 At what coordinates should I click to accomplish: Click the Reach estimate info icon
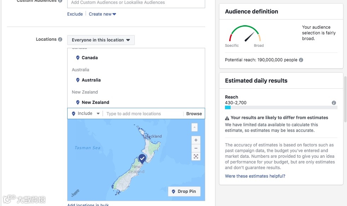click(x=334, y=103)
